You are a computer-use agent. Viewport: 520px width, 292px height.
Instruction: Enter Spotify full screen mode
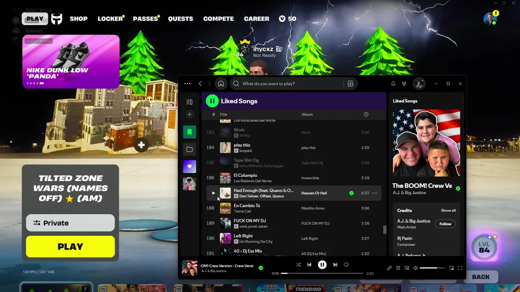pos(460,268)
